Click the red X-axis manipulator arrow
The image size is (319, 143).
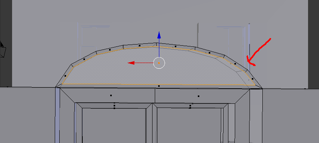click(131, 63)
